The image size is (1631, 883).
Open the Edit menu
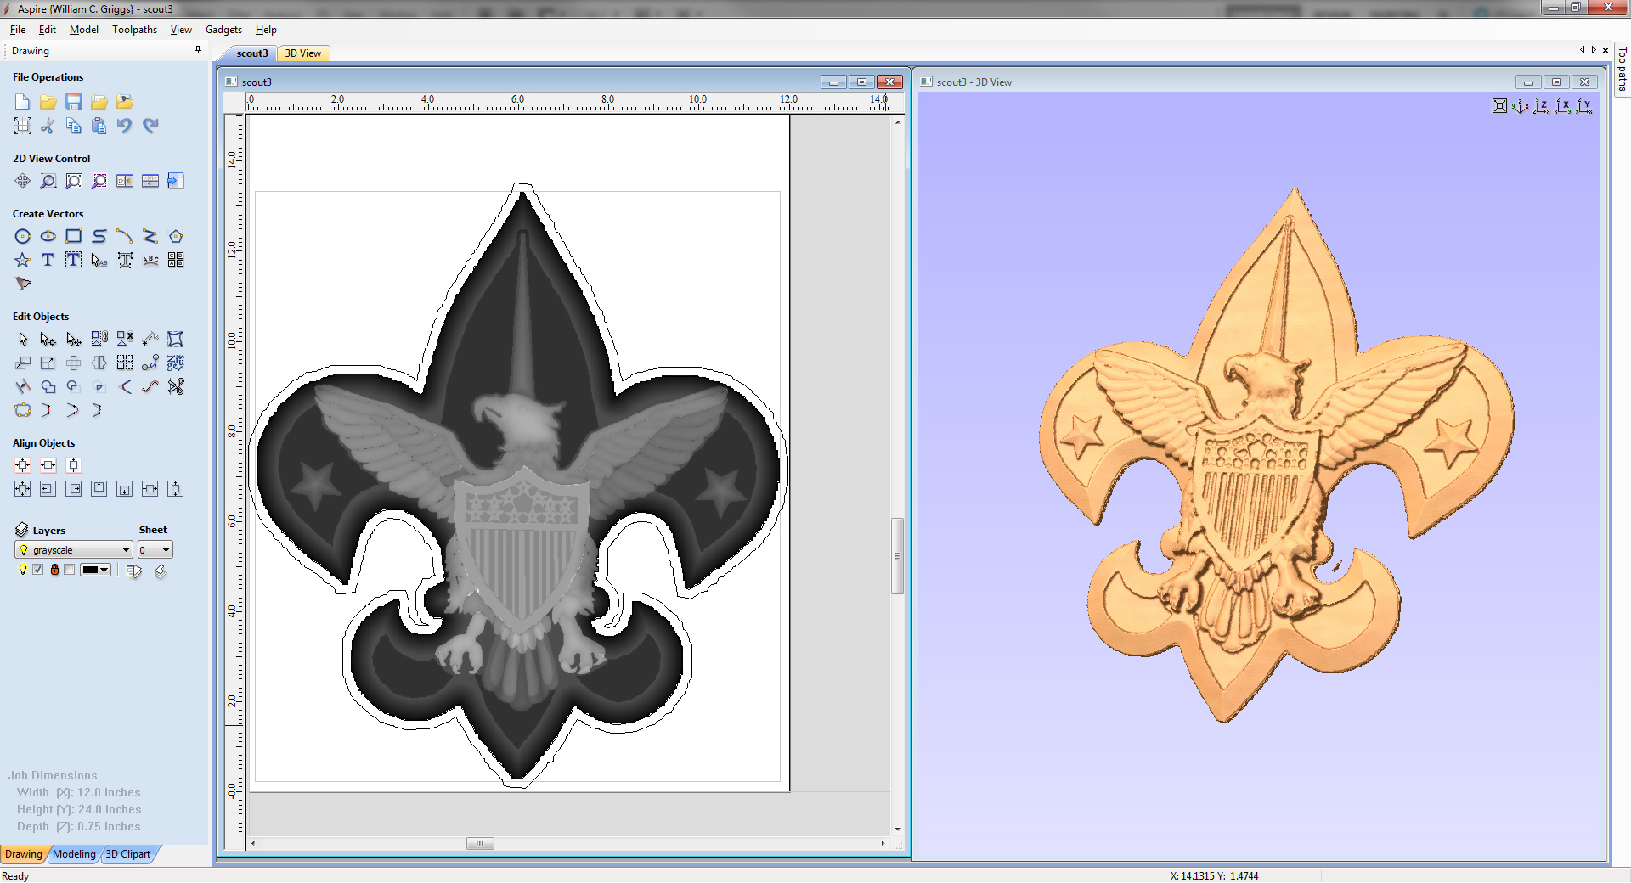48,30
